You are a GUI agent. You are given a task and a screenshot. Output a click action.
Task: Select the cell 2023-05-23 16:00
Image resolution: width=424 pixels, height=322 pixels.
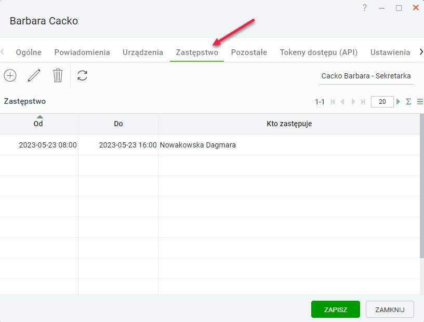[118, 145]
